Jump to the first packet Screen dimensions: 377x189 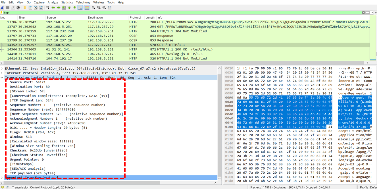pos(69,8)
